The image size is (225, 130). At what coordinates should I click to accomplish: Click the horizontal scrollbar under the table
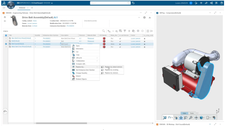[61, 123]
